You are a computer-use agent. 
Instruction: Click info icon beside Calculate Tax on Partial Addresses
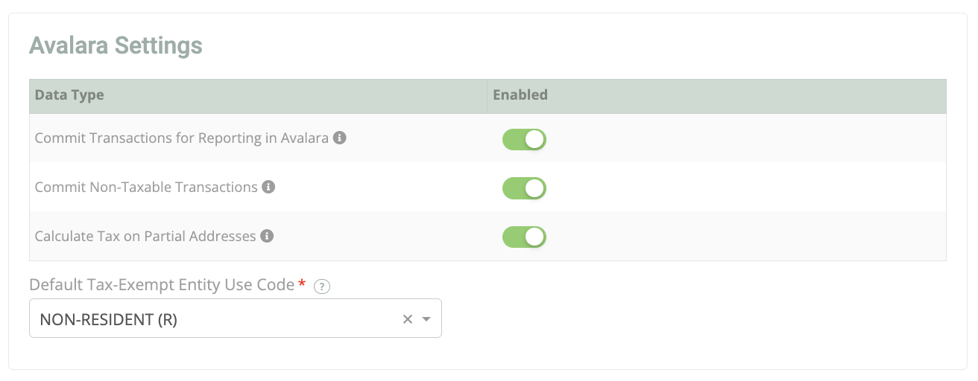tap(267, 236)
